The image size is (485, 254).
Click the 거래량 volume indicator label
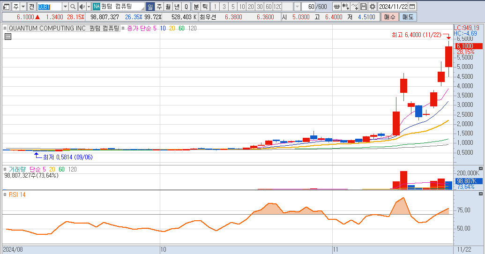(x=17, y=169)
